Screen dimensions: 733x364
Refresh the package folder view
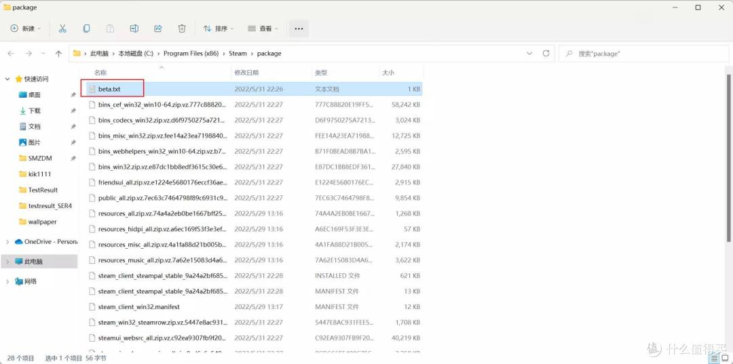546,53
